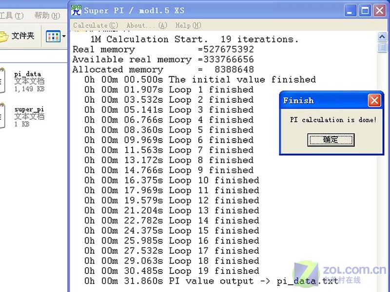Click the 'Loop 14 finished' line
Viewport: 390px width, 292px height.
(172, 220)
